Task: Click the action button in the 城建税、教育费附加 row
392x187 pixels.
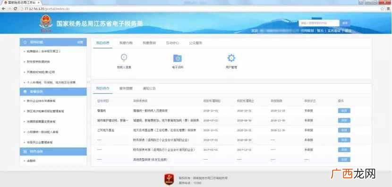Action: pyautogui.click(x=344, y=121)
